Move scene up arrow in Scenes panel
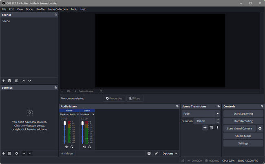This screenshot has height=164, width=265. tap(24, 81)
